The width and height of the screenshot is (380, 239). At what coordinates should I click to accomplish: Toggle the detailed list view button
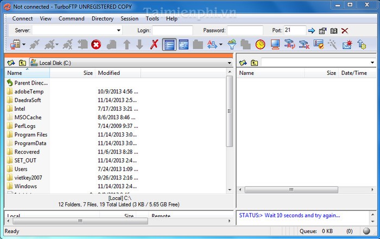click(x=169, y=44)
